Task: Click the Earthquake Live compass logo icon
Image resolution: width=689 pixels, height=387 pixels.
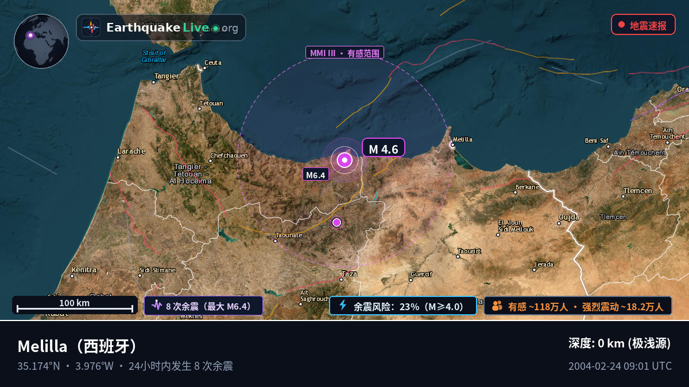Action: tap(91, 28)
